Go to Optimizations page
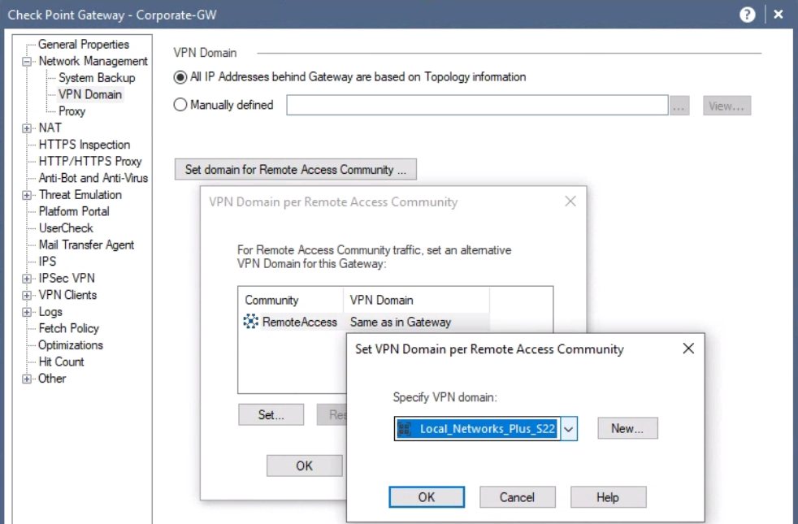798x524 pixels. [70, 345]
